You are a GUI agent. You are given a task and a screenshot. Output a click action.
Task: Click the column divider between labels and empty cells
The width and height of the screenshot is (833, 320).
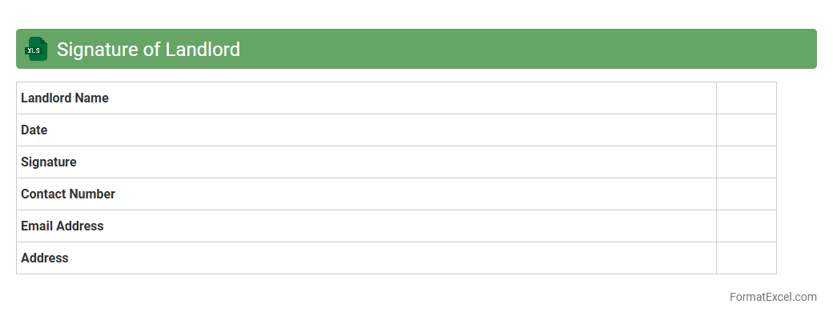pos(716,178)
